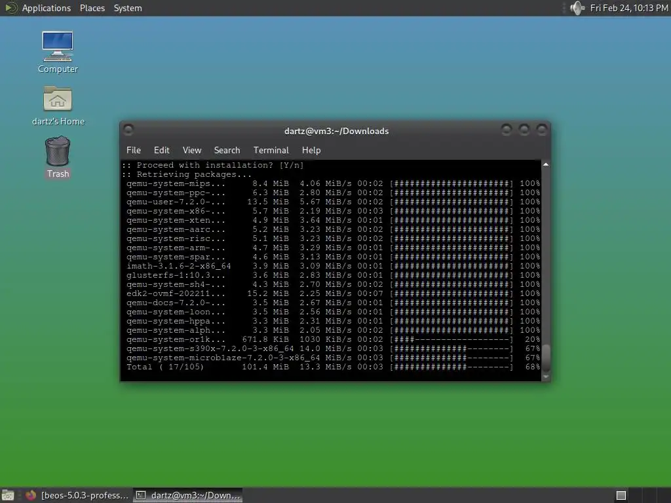Click 'qemu-system-arm-...' text

point(176,248)
